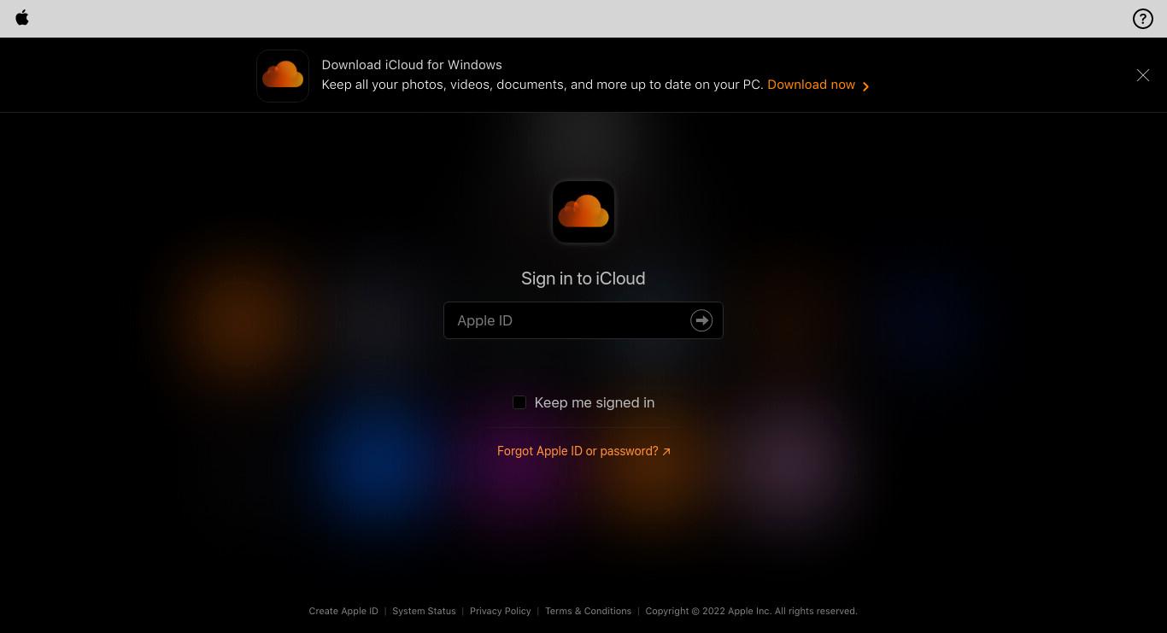Viewport: 1167px width, 633px height.
Task: Click the orange chevron after Download now
Action: tap(865, 86)
